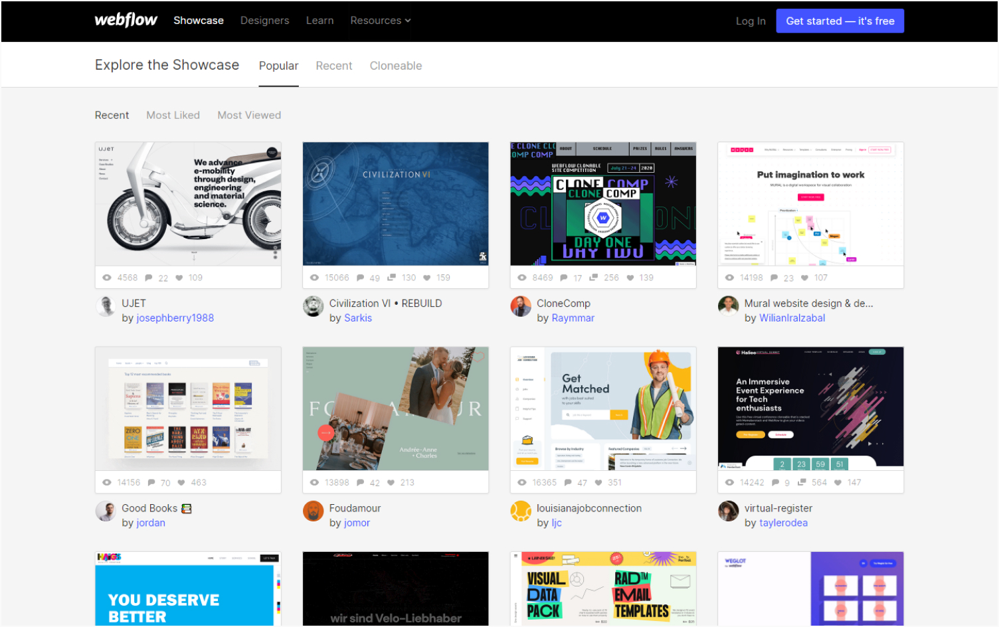Click the heart icon on Foudamour card
The height and width of the screenshot is (627, 999).
tap(391, 482)
